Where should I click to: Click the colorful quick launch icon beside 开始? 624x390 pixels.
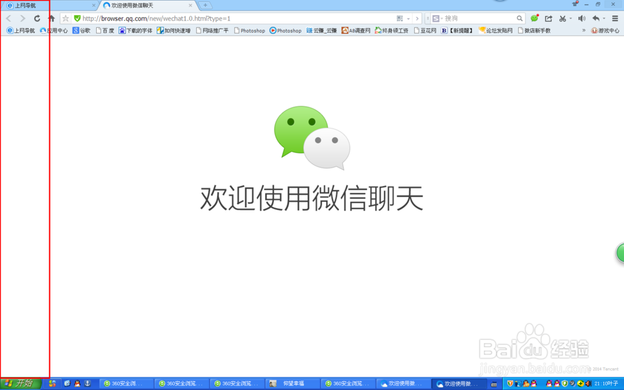52,384
